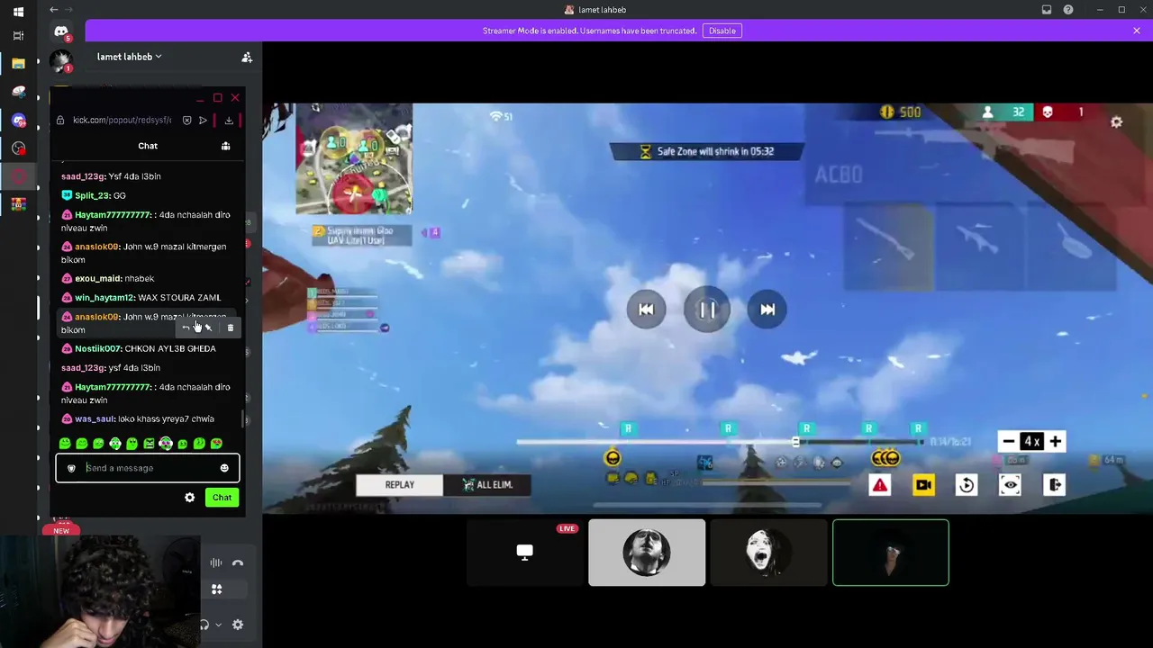
Task: Click the Send a message input field
Action: tap(148, 468)
